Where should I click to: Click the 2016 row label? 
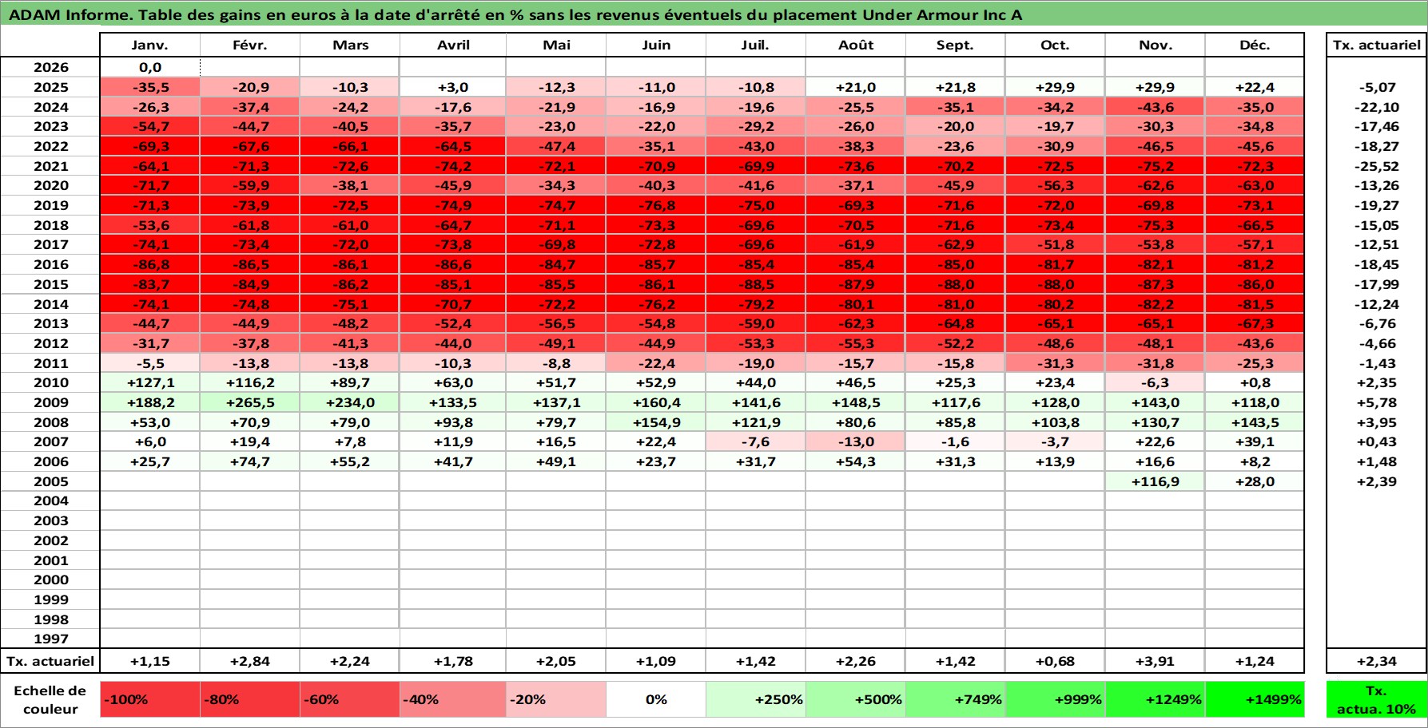(50, 264)
